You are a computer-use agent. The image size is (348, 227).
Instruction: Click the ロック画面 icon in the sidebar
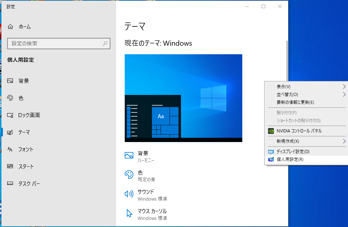click(x=10, y=115)
